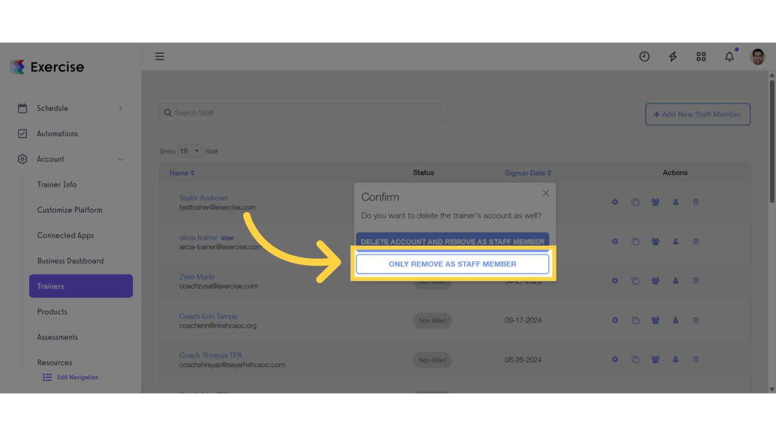
Task: Open the Show 18 staff count dropdown
Action: click(x=190, y=150)
